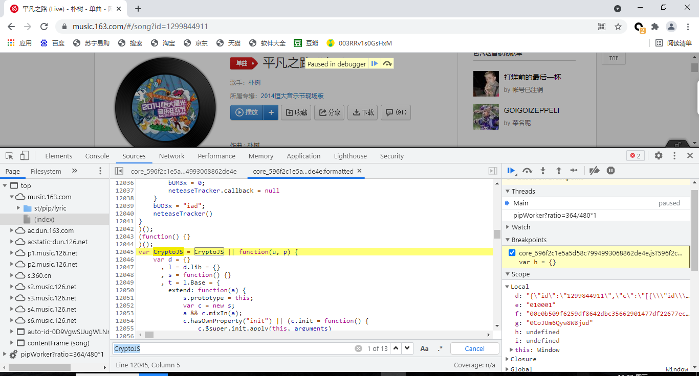Image resolution: width=699 pixels, height=376 pixels.
Task: Toggle match case in the search bar
Action: 424,348
